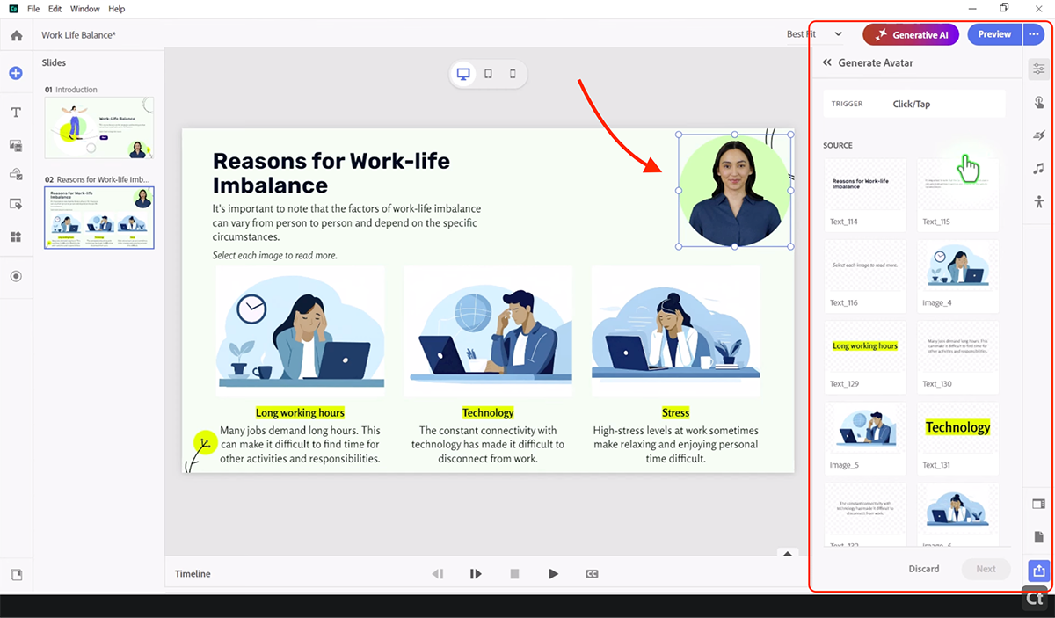Open audio settings via music note icon
Image resolution: width=1055 pixels, height=618 pixels.
1039,168
